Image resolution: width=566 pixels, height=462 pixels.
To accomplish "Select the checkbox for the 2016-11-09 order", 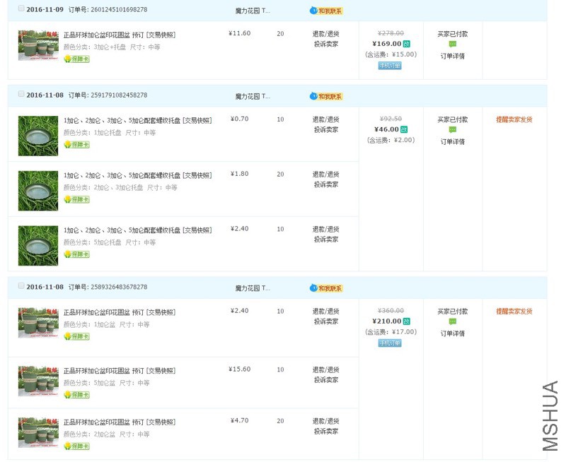I will [x=21, y=8].
